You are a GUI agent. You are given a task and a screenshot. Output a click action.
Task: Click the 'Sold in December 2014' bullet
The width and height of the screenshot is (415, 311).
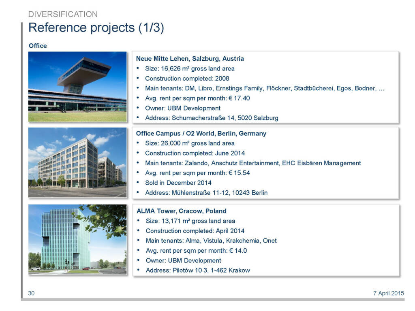pos(178,183)
